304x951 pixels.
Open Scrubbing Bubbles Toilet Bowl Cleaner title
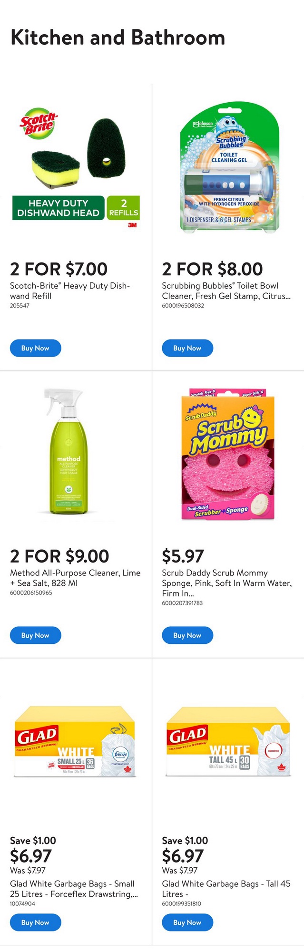pos(226,291)
